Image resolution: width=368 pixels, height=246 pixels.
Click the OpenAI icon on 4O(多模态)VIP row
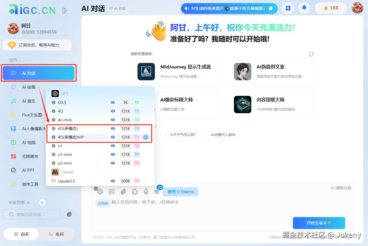click(x=146, y=137)
